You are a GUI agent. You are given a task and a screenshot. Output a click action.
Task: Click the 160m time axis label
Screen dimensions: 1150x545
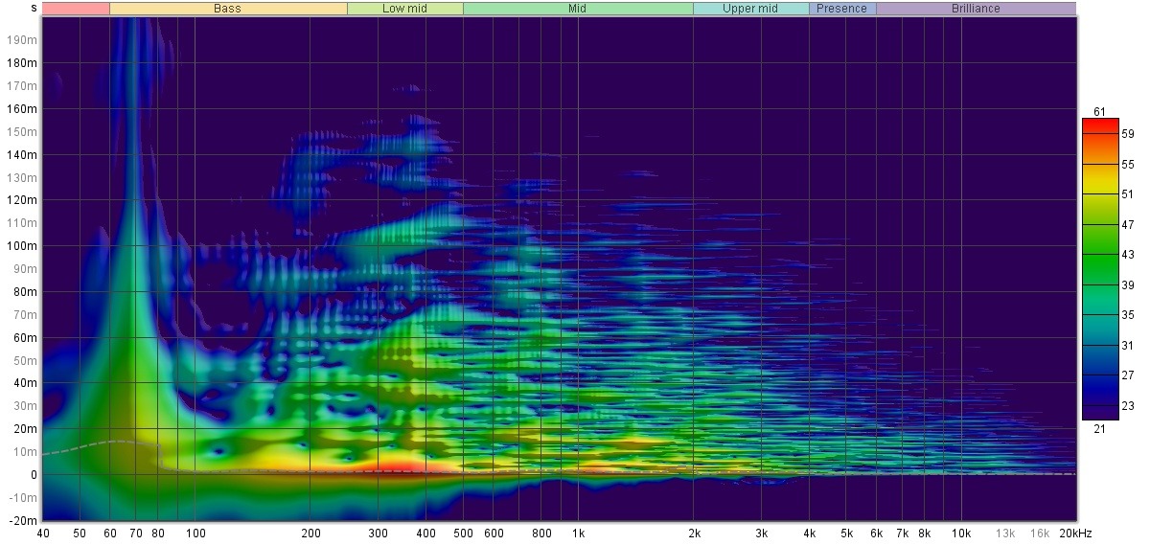(x=23, y=109)
